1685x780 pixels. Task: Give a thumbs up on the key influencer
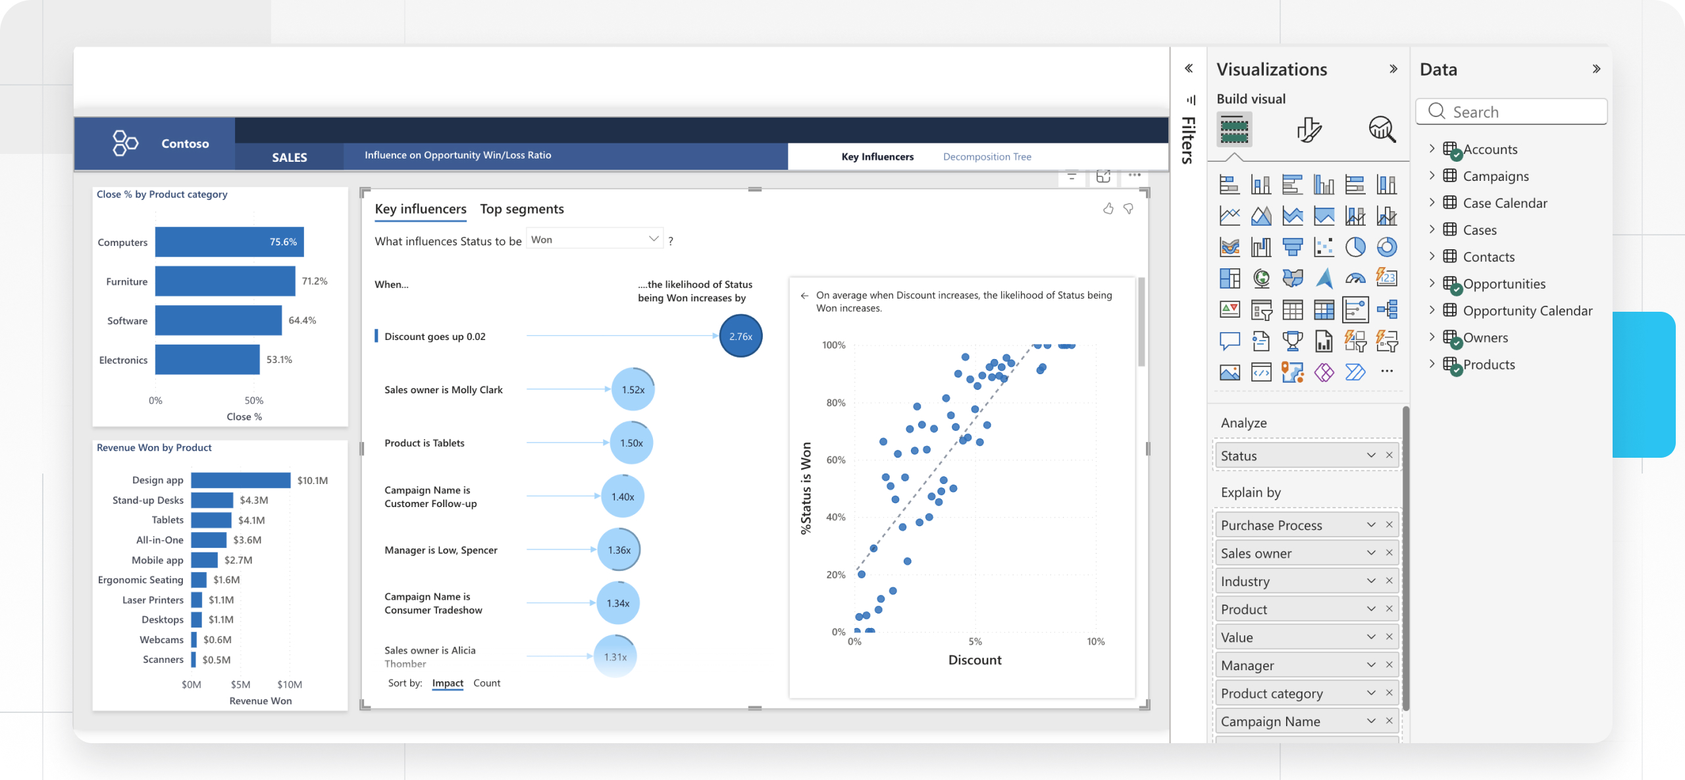[1109, 208]
